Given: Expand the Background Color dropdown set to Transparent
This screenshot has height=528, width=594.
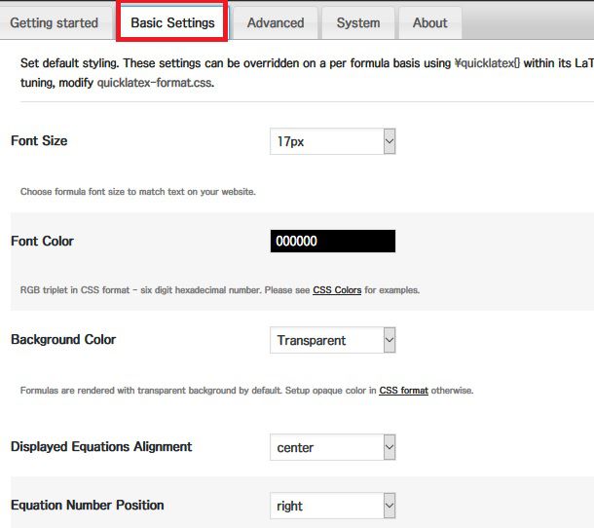Looking at the screenshot, I should coord(333,340).
